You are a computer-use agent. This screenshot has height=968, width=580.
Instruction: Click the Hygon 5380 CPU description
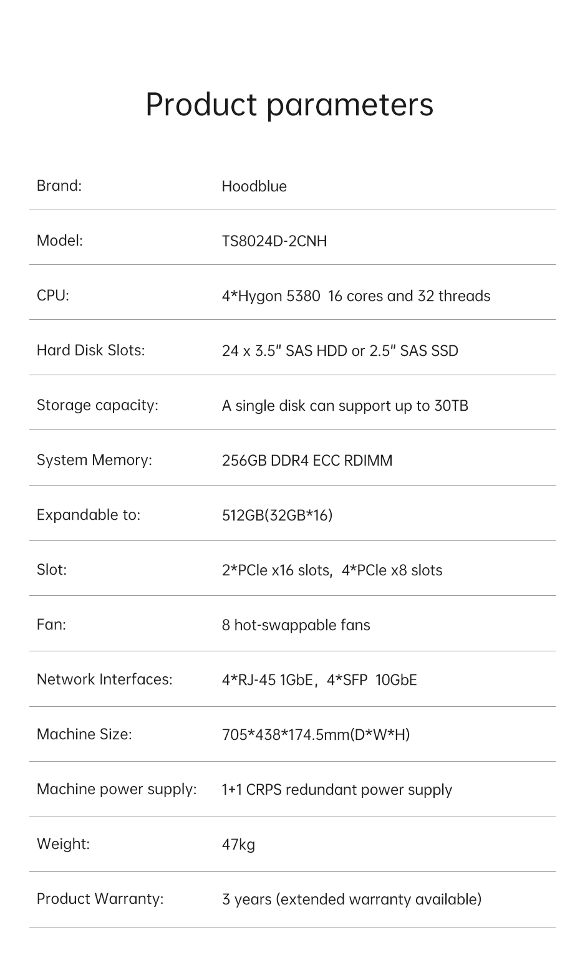tap(355, 296)
